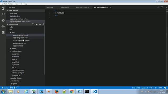Click the feedback smiley in status bar

pyautogui.click(x=165, y=88)
